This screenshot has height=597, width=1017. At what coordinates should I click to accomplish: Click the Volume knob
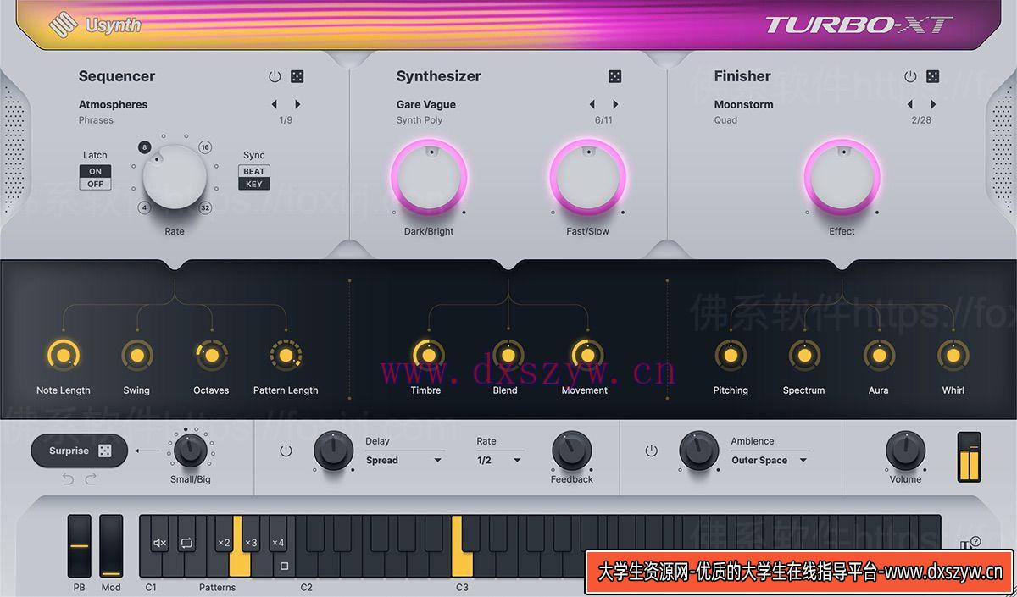[x=905, y=451]
